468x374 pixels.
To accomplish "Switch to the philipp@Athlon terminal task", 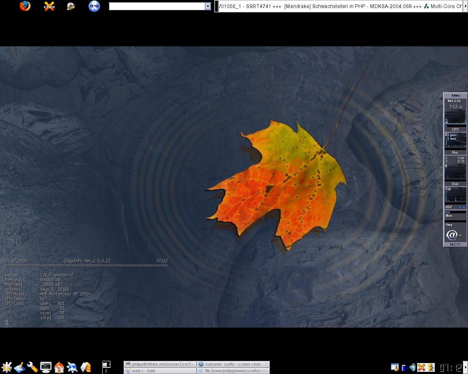I will click(160, 364).
